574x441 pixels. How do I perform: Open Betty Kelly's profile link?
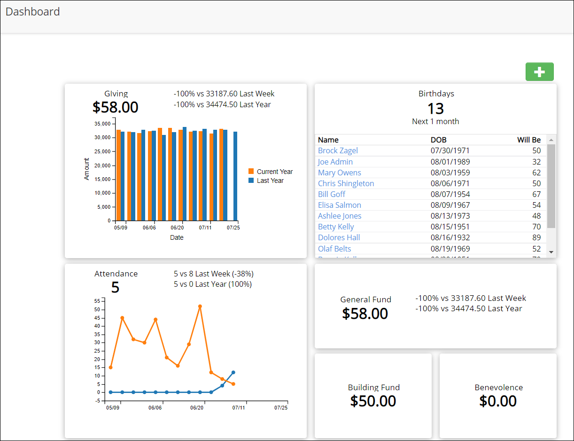click(x=336, y=227)
